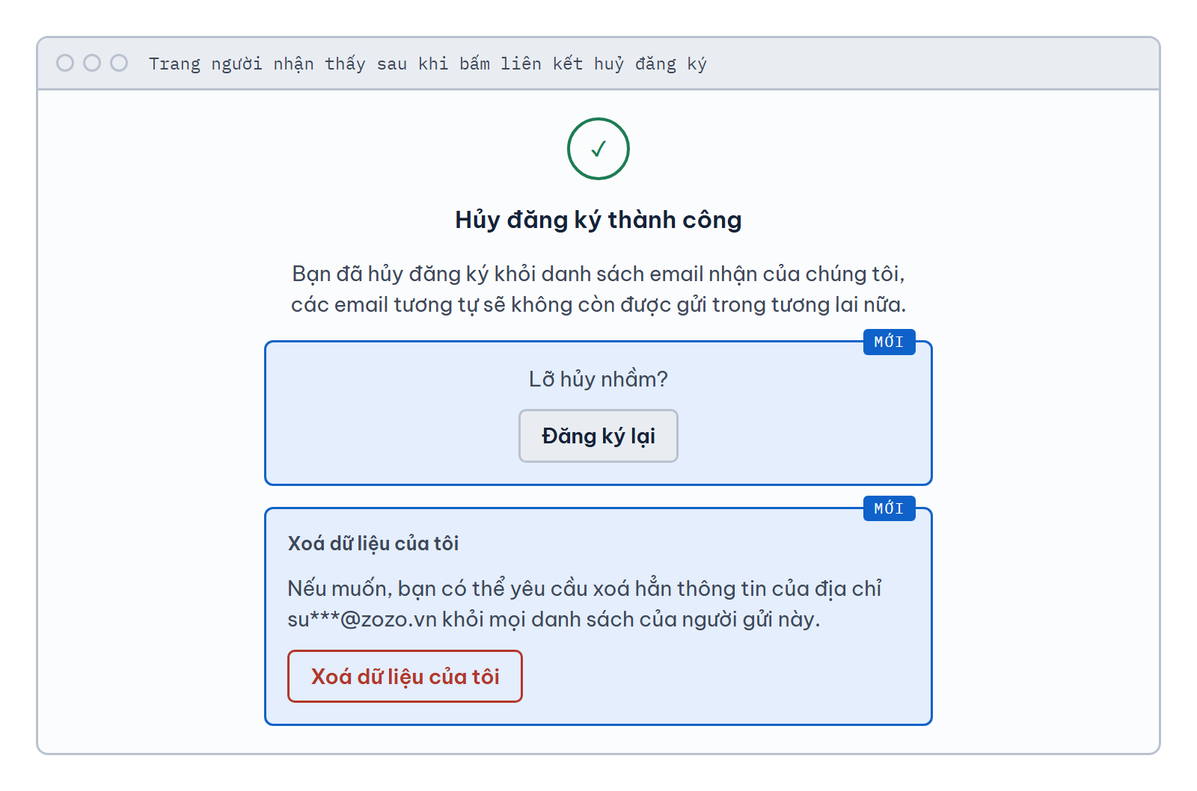Click the bold 'Xoá dữ liệu của tôi' section title

(x=373, y=544)
